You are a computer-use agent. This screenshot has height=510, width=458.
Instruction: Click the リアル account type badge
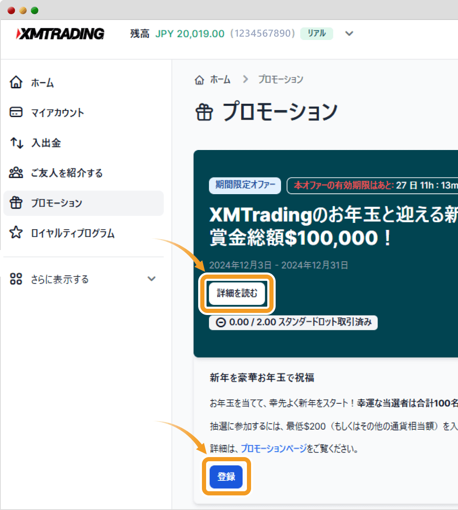click(317, 33)
